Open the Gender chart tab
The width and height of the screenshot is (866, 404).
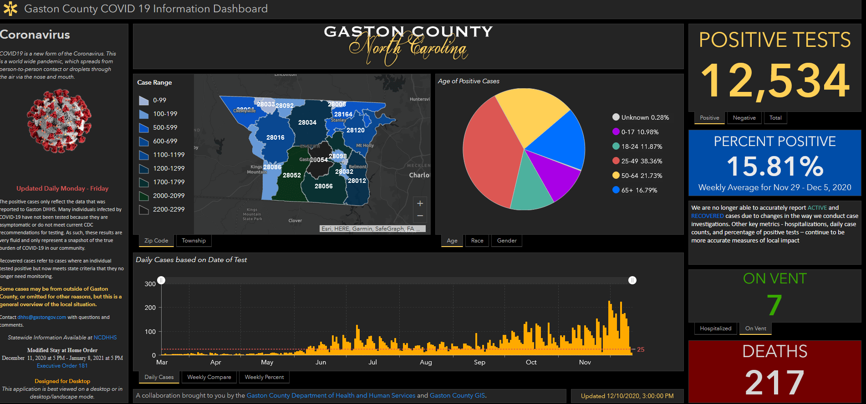click(x=507, y=241)
